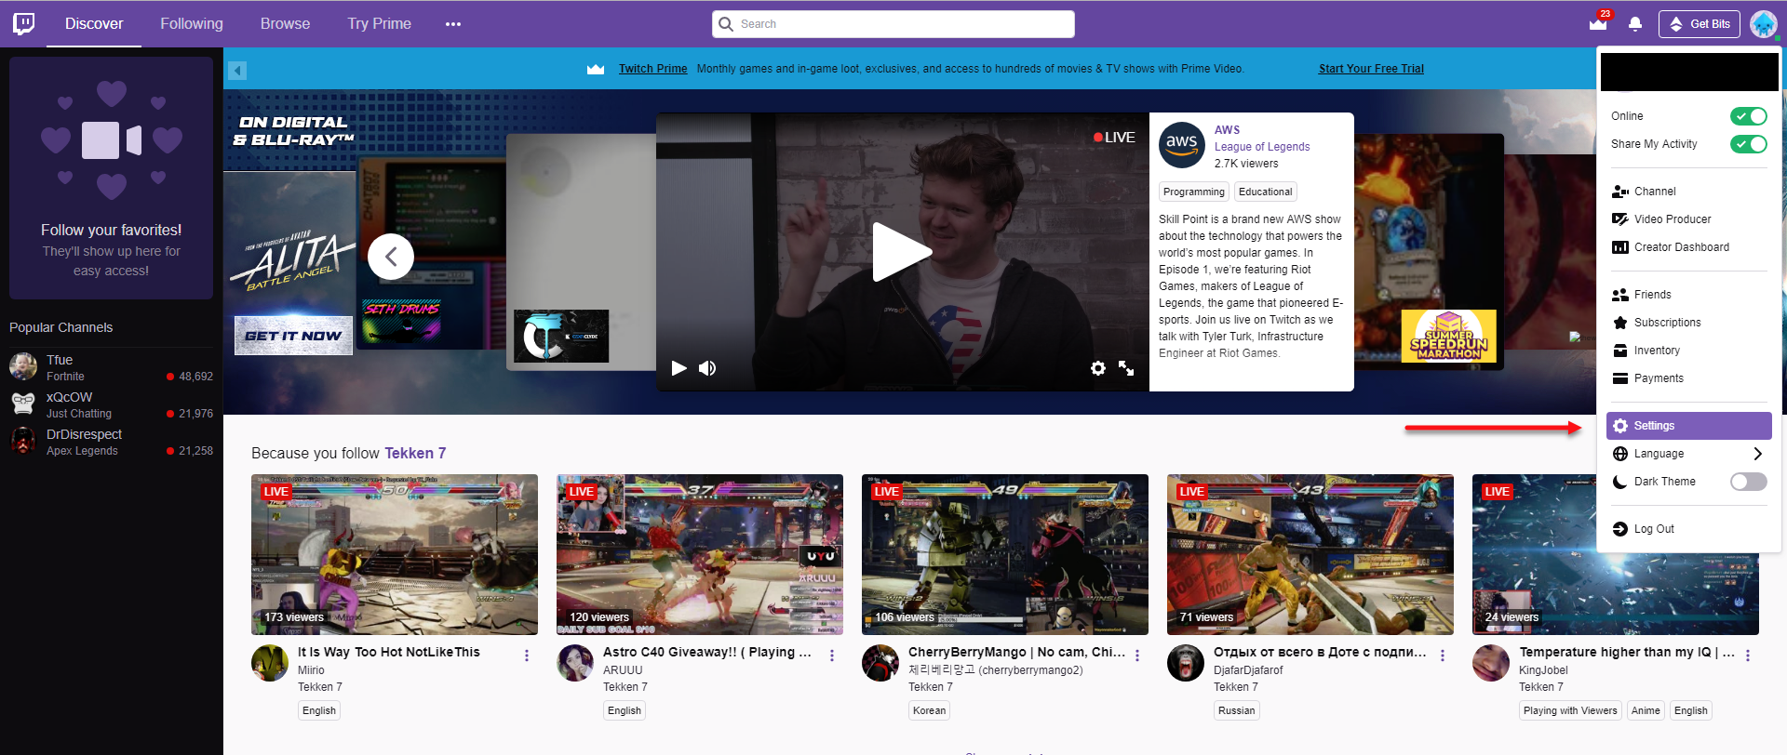Expand the Language submenu chevron
The width and height of the screenshot is (1787, 755).
click(1757, 454)
